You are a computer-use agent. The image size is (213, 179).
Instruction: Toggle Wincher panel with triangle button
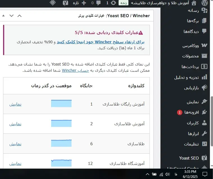tap(3, 16)
